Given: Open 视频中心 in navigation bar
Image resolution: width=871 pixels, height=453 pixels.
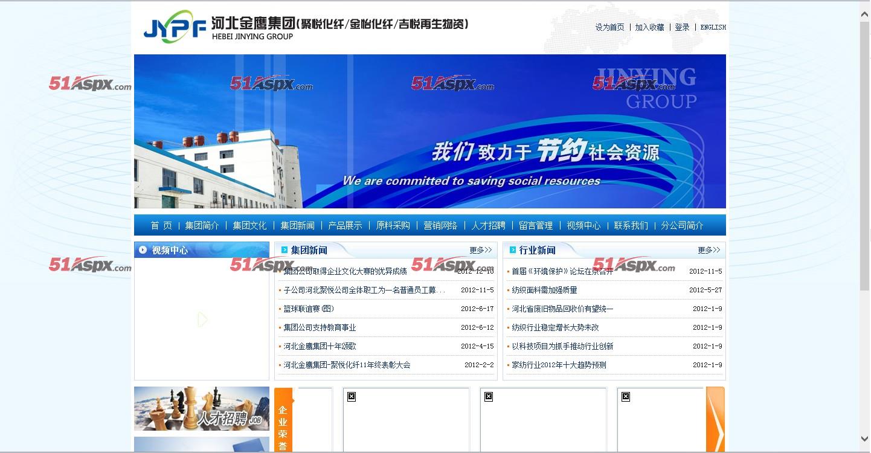Looking at the screenshot, I should [x=583, y=225].
